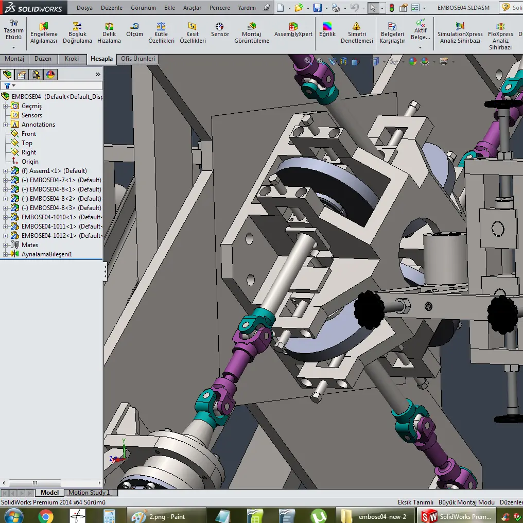Run Simetri Denetlemesi

pyautogui.click(x=357, y=33)
